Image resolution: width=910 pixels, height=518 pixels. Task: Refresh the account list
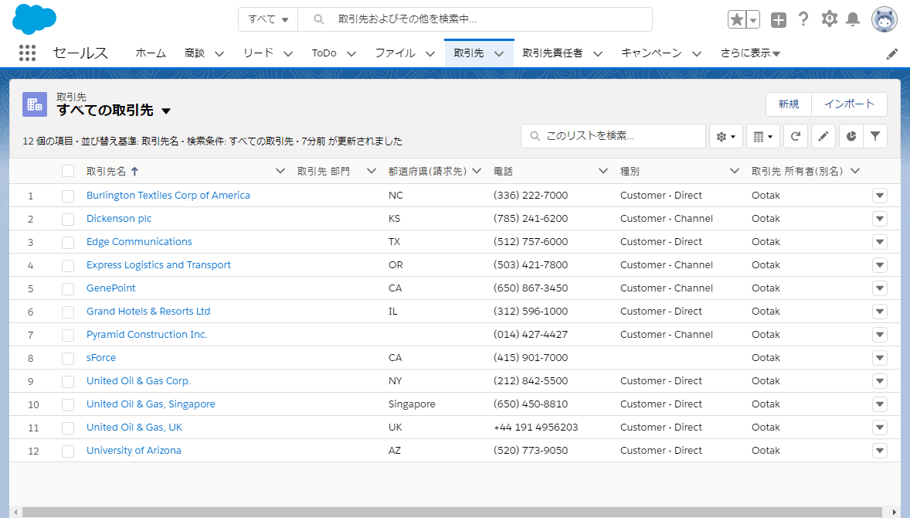pos(795,135)
